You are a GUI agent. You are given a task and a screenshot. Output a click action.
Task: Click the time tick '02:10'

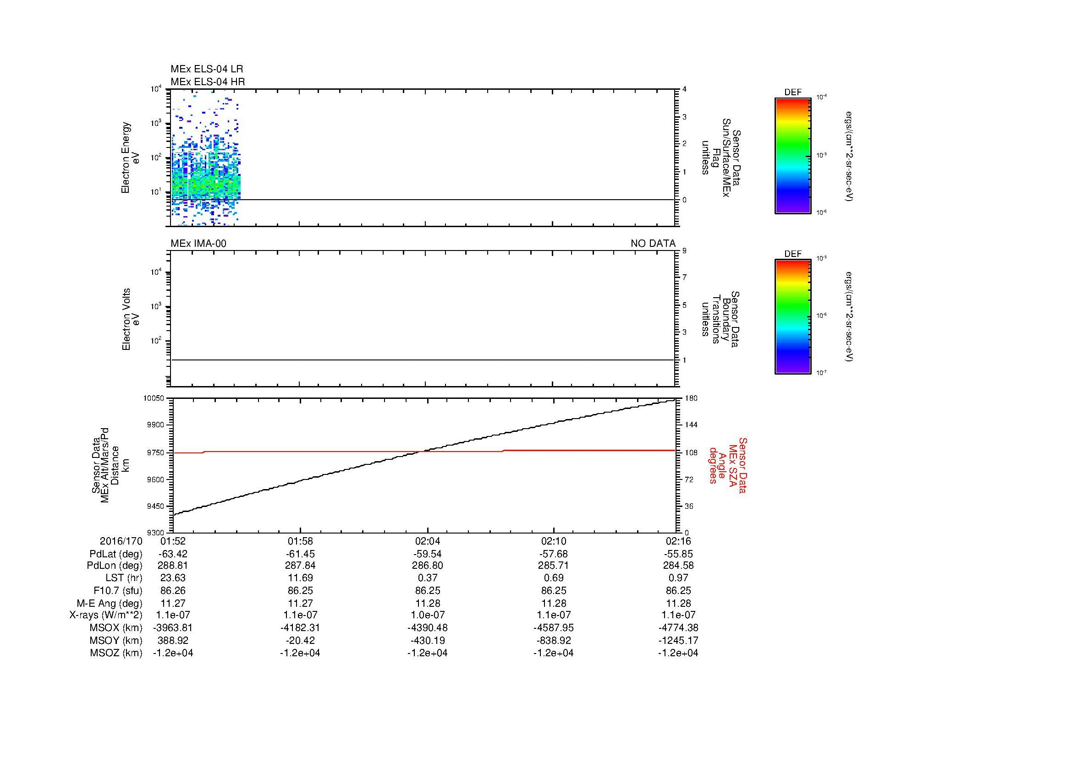pos(554,541)
